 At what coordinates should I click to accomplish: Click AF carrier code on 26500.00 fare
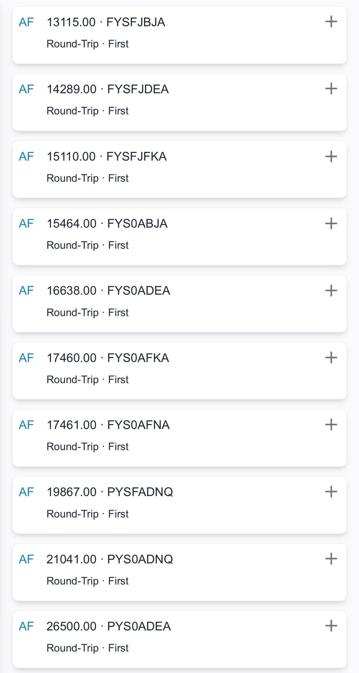(x=26, y=626)
